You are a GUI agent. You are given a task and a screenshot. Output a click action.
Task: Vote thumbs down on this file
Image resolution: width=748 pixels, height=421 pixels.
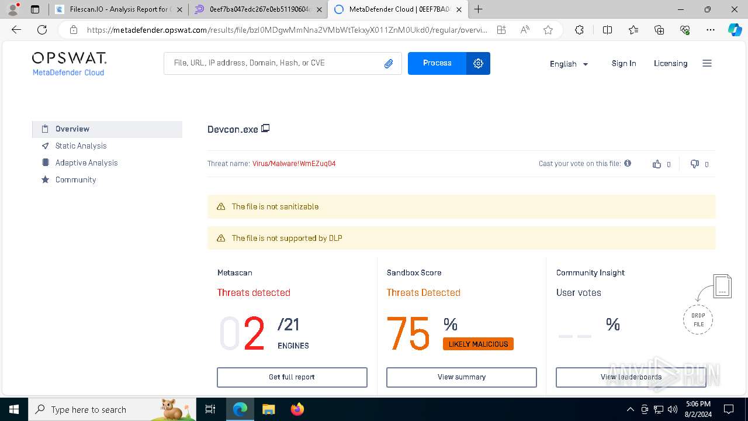(x=695, y=164)
